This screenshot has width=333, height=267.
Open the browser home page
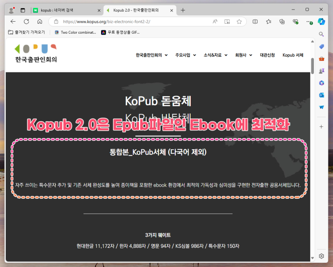(40, 22)
